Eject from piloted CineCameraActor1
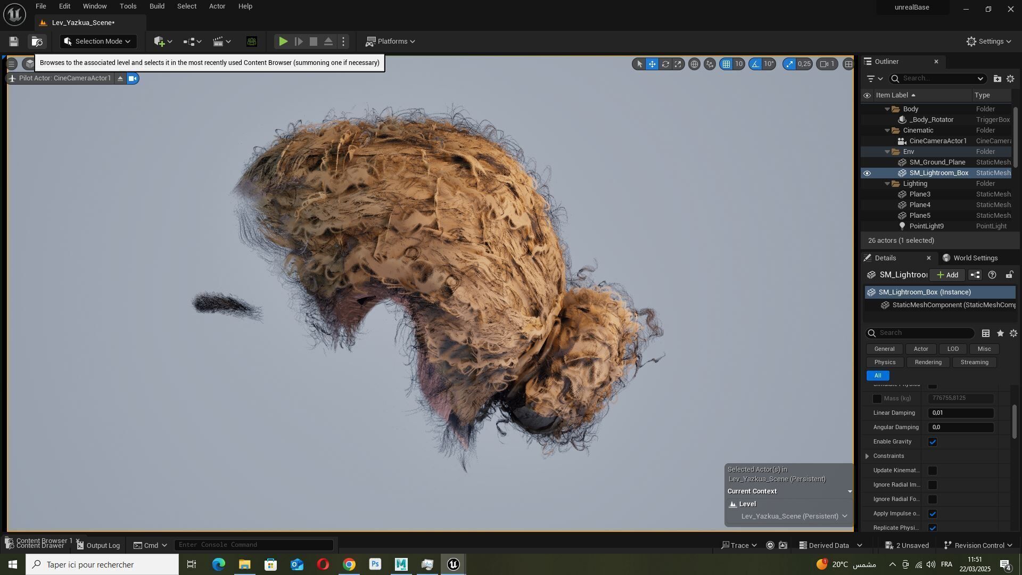Screen dimensions: 1022x575 click(120, 78)
